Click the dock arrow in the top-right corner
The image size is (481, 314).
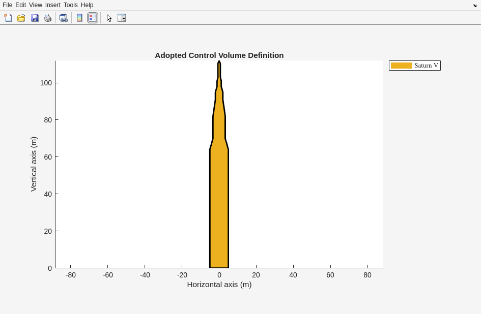(474, 6)
